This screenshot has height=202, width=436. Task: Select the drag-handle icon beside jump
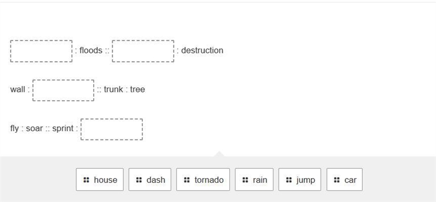289,180
